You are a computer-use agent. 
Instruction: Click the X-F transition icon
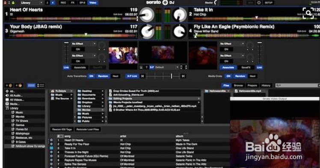click(x=151, y=67)
